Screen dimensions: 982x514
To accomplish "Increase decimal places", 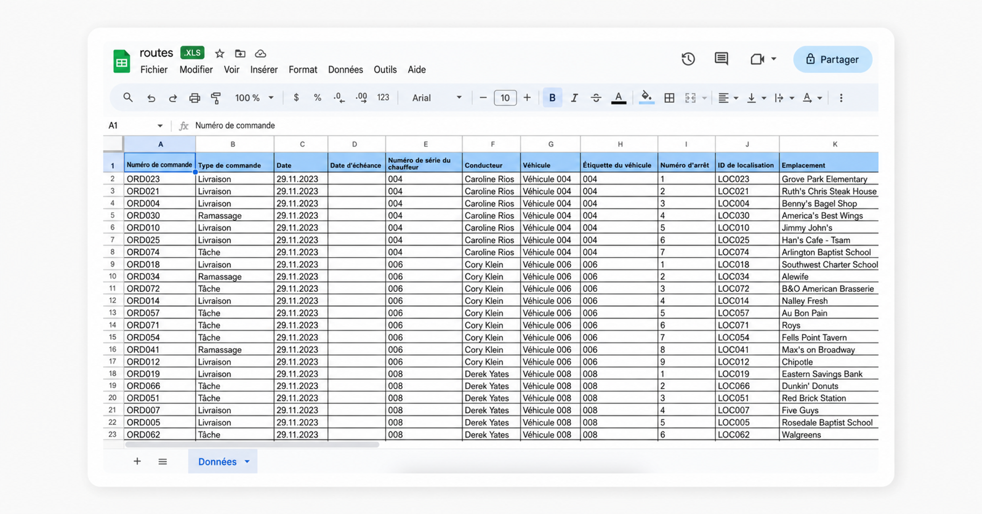I will tap(361, 98).
